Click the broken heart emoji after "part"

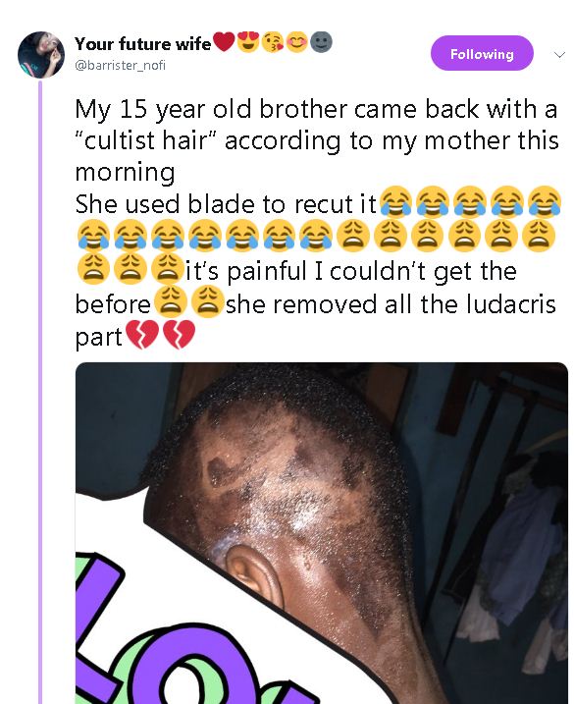[142, 335]
